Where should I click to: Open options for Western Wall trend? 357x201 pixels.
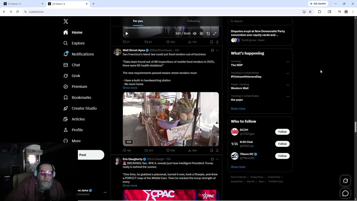pos(288,85)
